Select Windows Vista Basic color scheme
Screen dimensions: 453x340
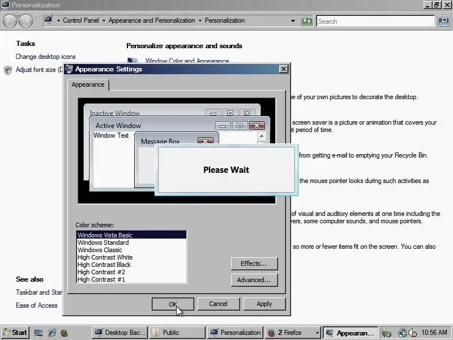point(131,235)
